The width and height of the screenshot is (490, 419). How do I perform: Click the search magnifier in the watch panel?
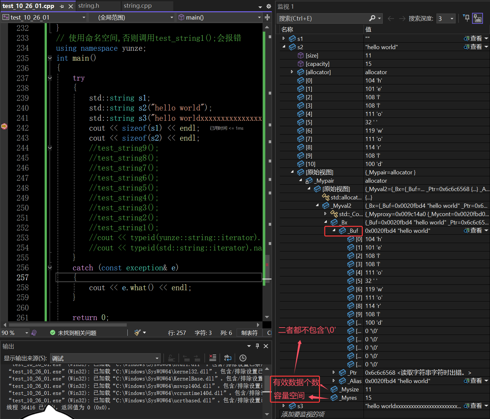372,18
